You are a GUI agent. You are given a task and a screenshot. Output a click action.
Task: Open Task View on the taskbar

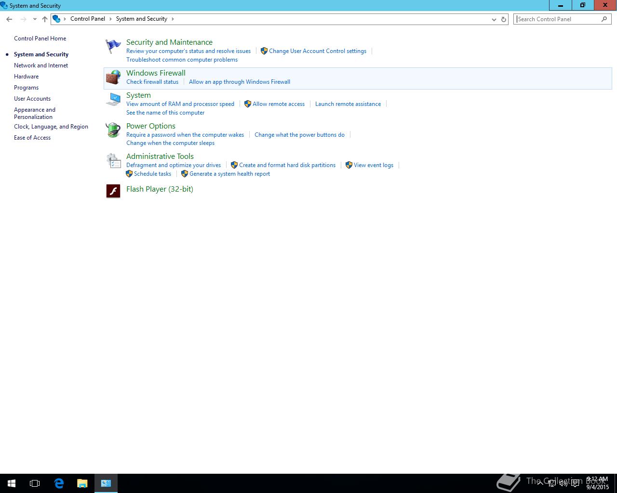click(35, 483)
